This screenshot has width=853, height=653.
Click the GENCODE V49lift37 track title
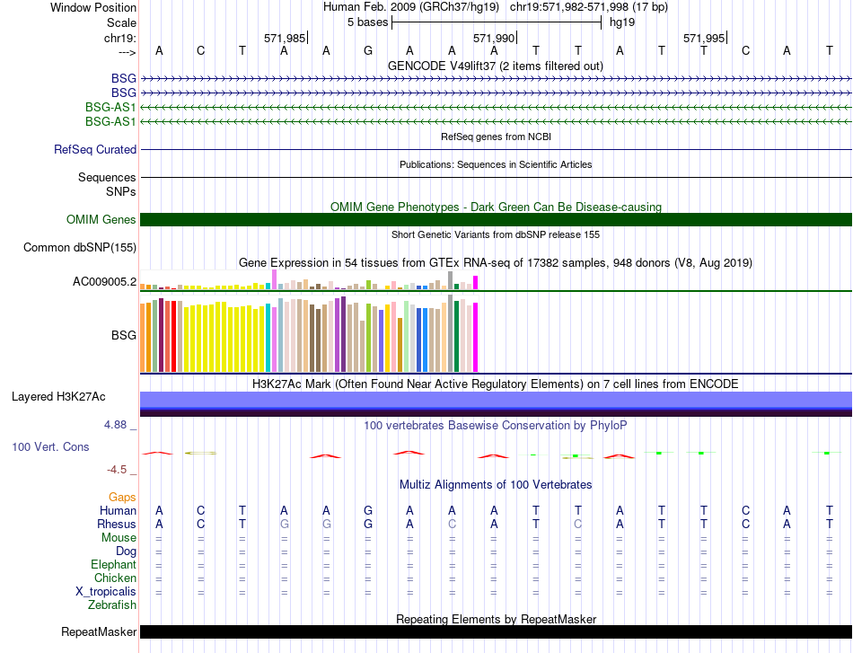[496, 66]
